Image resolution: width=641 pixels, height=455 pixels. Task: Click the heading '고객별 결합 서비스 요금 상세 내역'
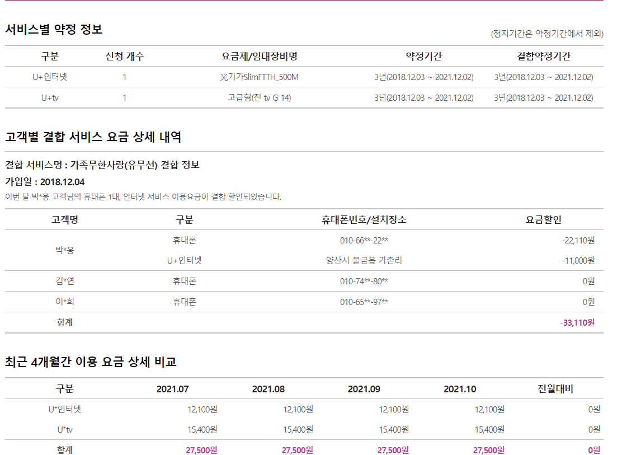[93, 137]
